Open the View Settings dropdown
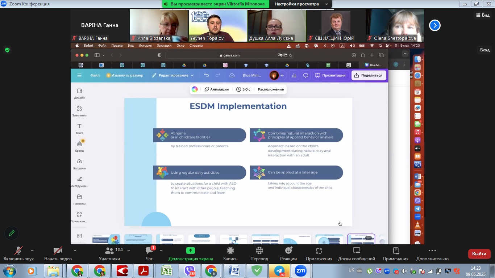Image resolution: width=495 pixels, height=278 pixels. (x=301, y=4)
